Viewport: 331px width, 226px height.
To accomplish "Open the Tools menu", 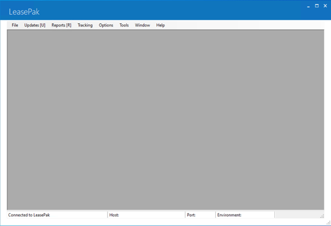I will coord(124,25).
